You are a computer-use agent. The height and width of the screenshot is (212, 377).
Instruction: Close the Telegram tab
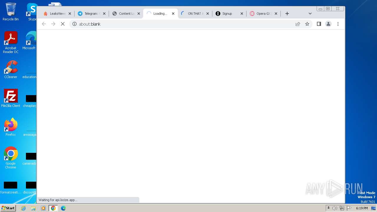(x=104, y=14)
